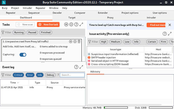Click the New live task button
Viewport: 174px width, 109px height.
click(48, 24)
